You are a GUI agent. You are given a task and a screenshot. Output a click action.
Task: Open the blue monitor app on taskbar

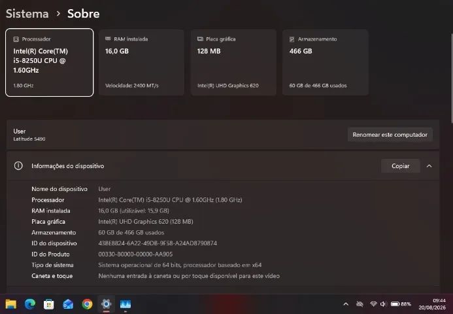(126, 304)
